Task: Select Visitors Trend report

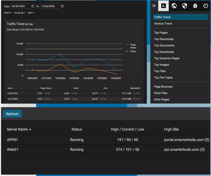Action: (163, 24)
